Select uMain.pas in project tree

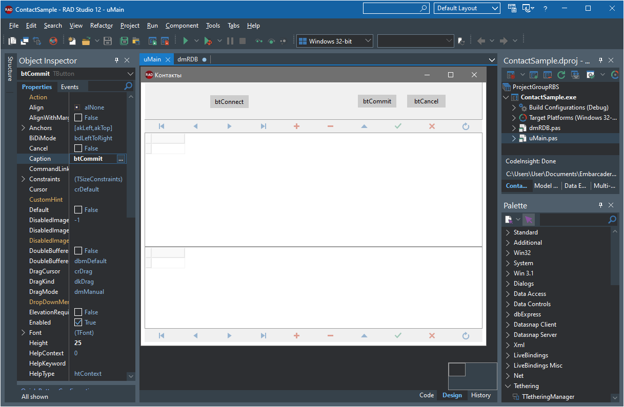point(543,138)
